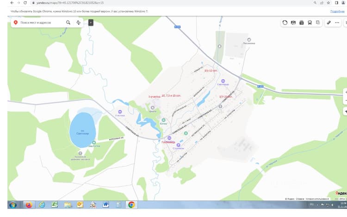Click the 'Лесопилка' map marker
The height and width of the screenshot is (217, 347).
(x=249, y=40)
